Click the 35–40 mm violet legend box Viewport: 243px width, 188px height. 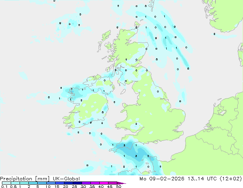[x=95, y=183]
